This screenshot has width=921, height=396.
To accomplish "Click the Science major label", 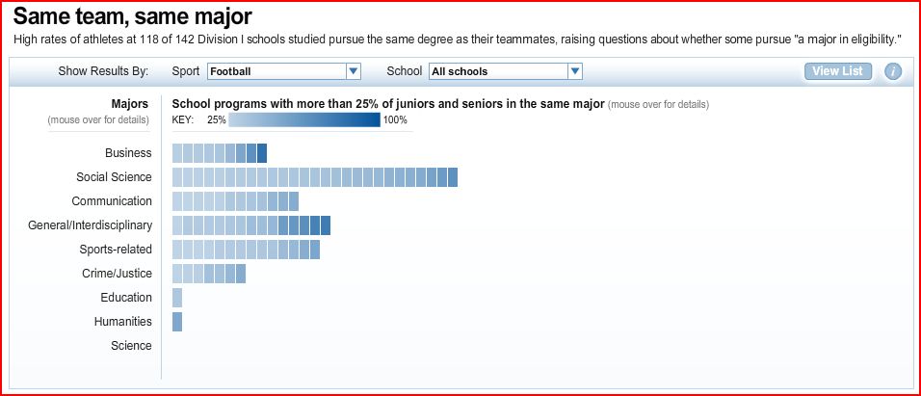I will pyautogui.click(x=131, y=346).
